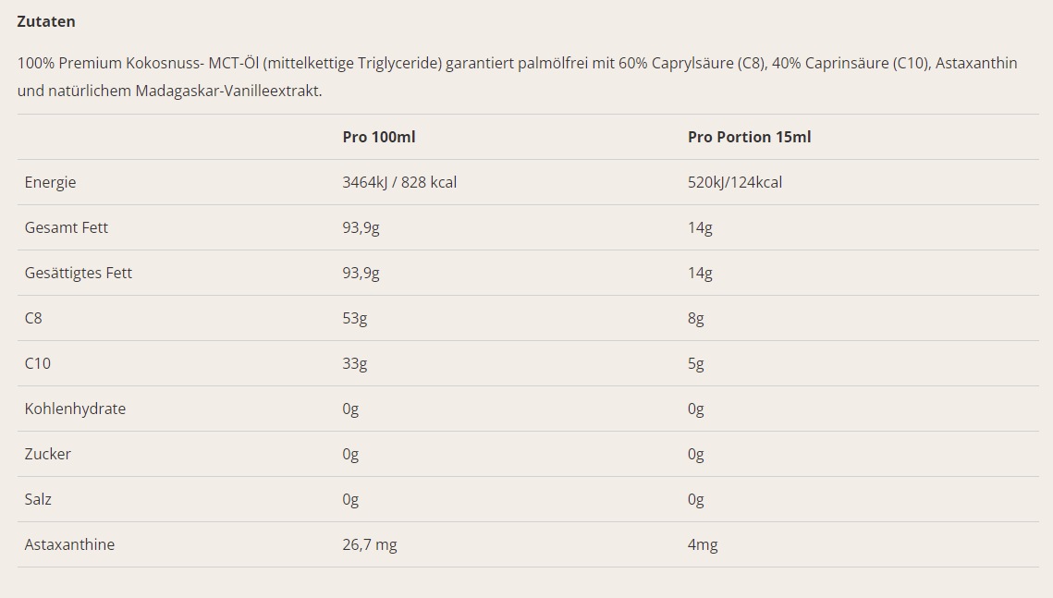Viewport: 1053px width, 598px height.
Task: Click the C8 row label
Action: coord(33,318)
